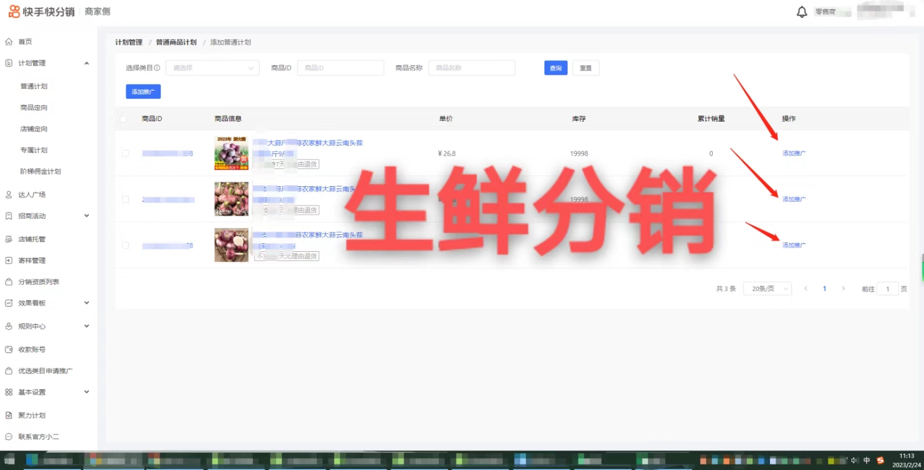The height and width of the screenshot is (470, 924).
Task: Click 添加推广 on the first product row
Action: (793, 153)
